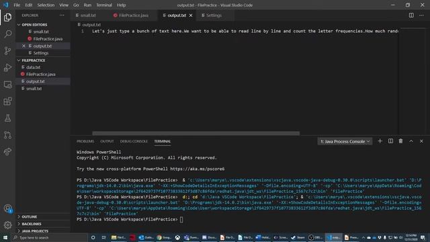
Task: Open the View menu
Action: pos(64,5)
